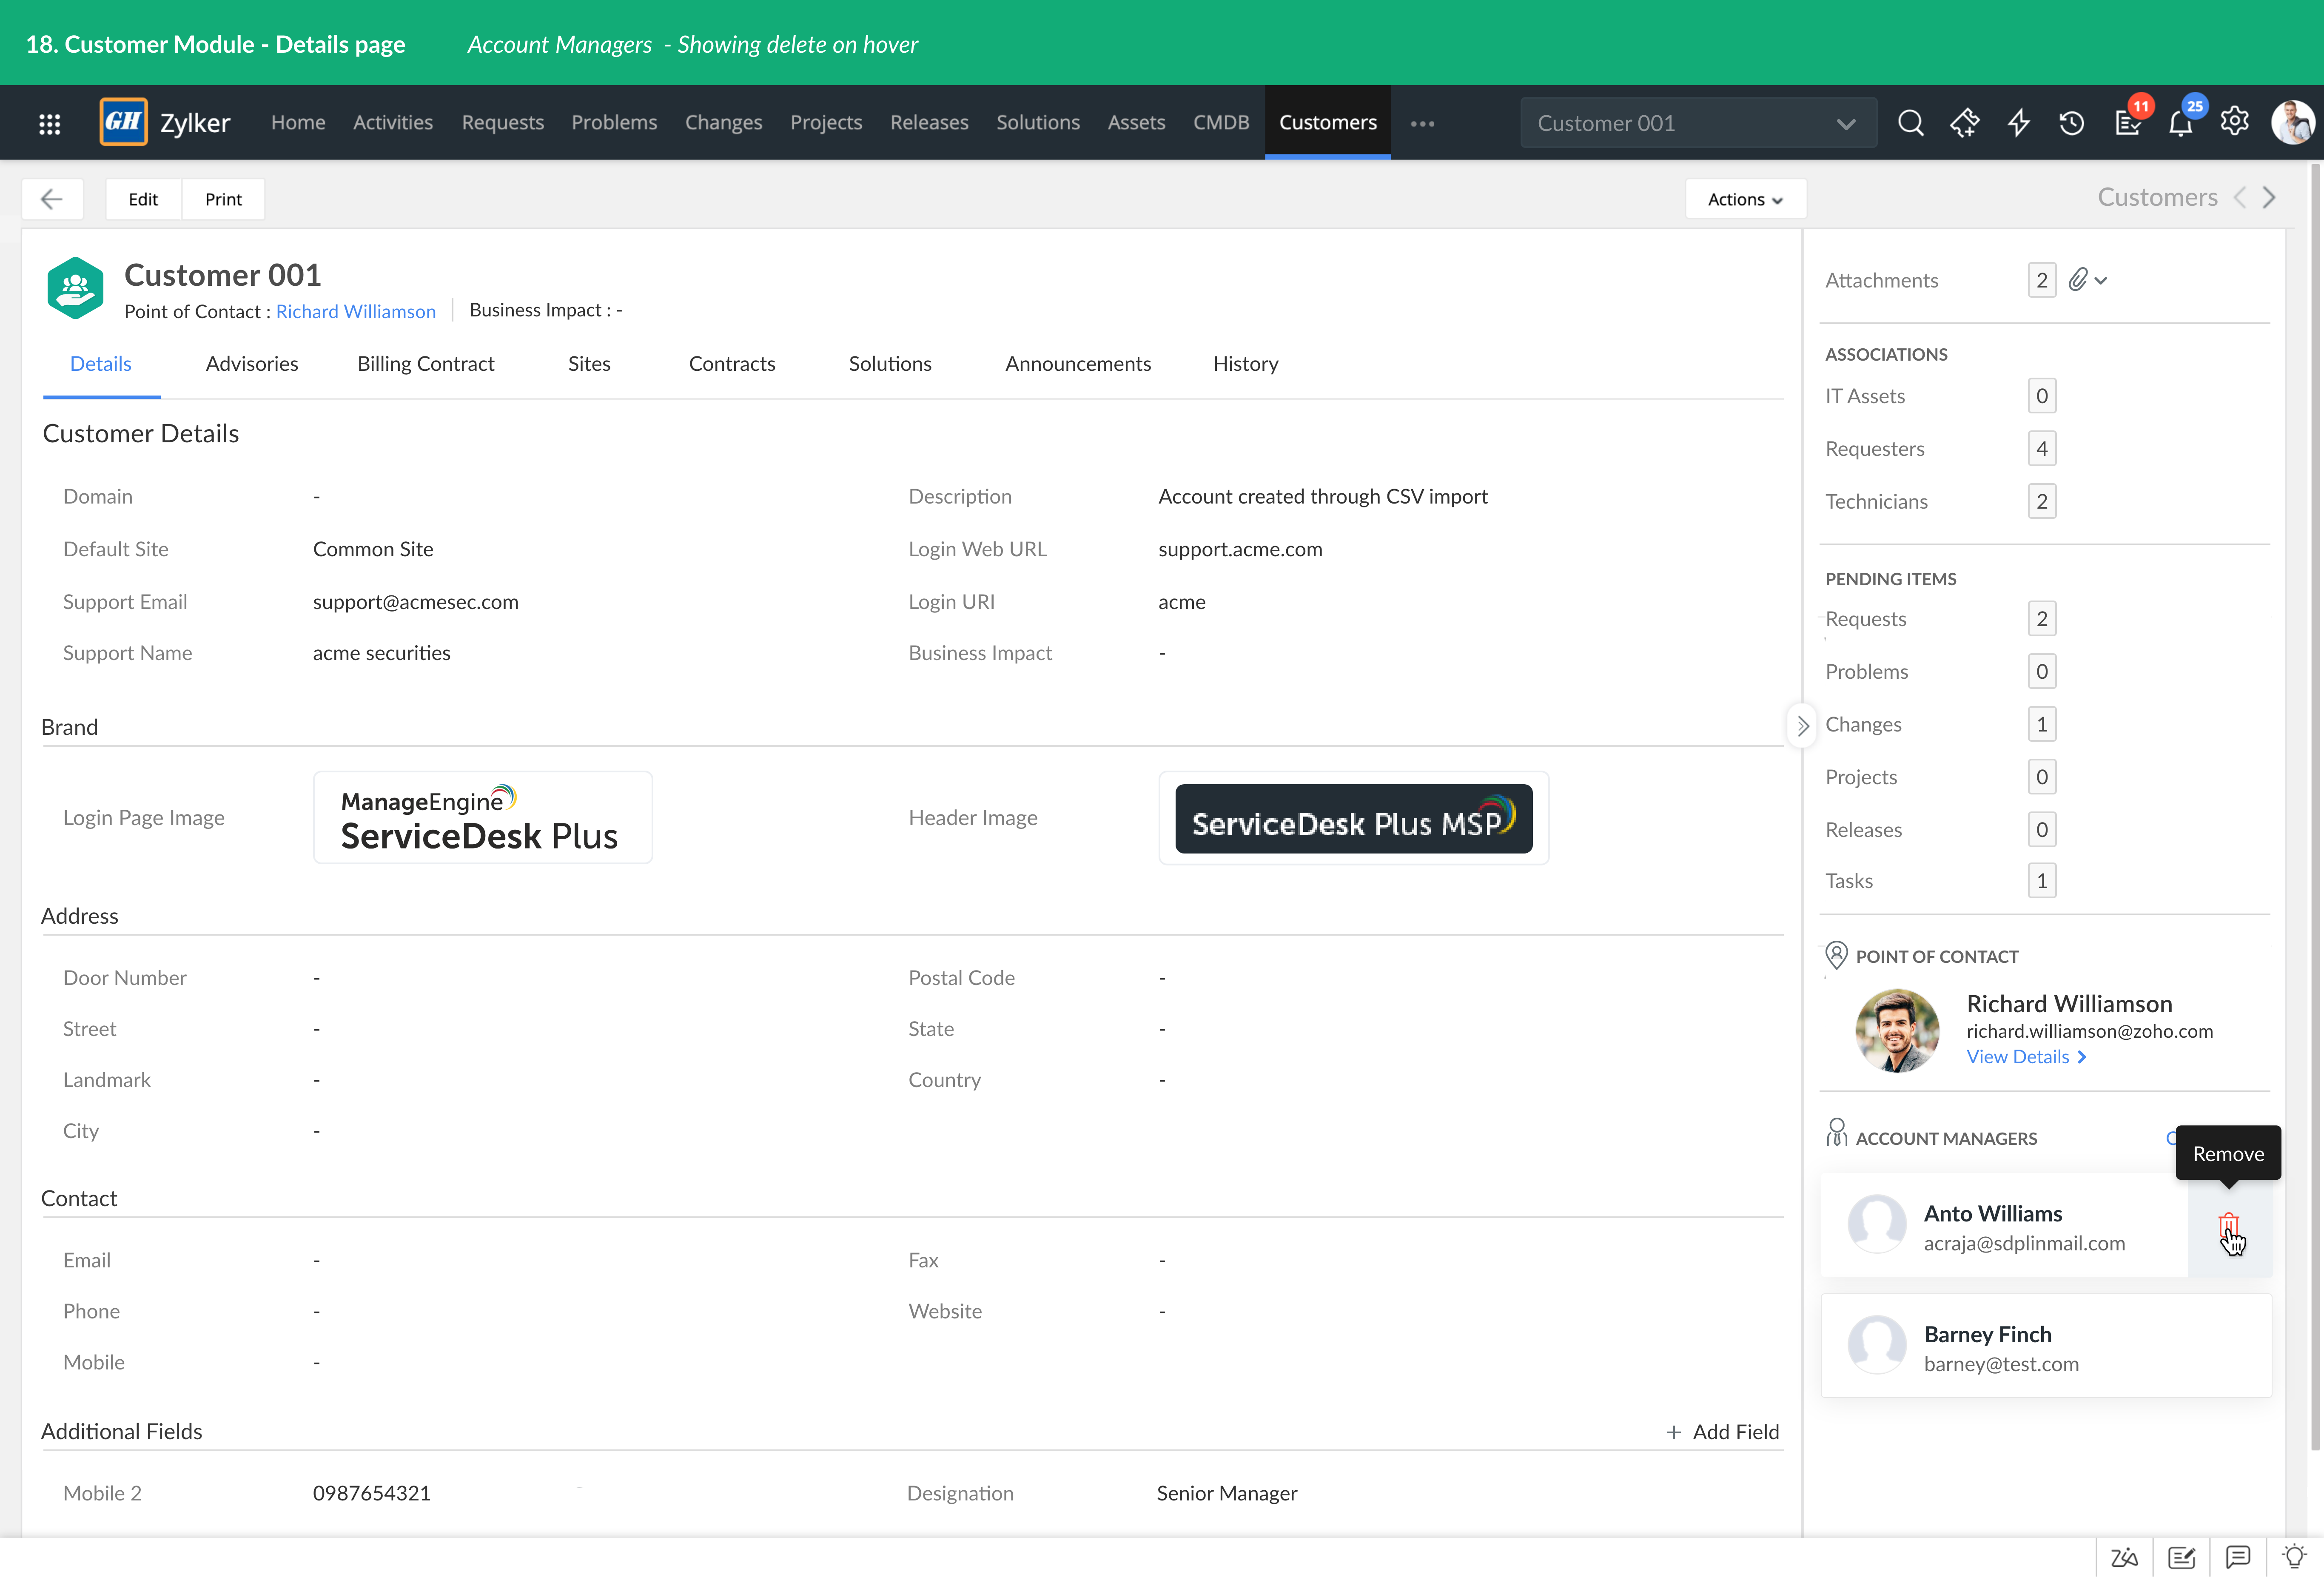This screenshot has height=1577, width=2324.
Task: Open the recent history clock icon
Action: point(2072,122)
